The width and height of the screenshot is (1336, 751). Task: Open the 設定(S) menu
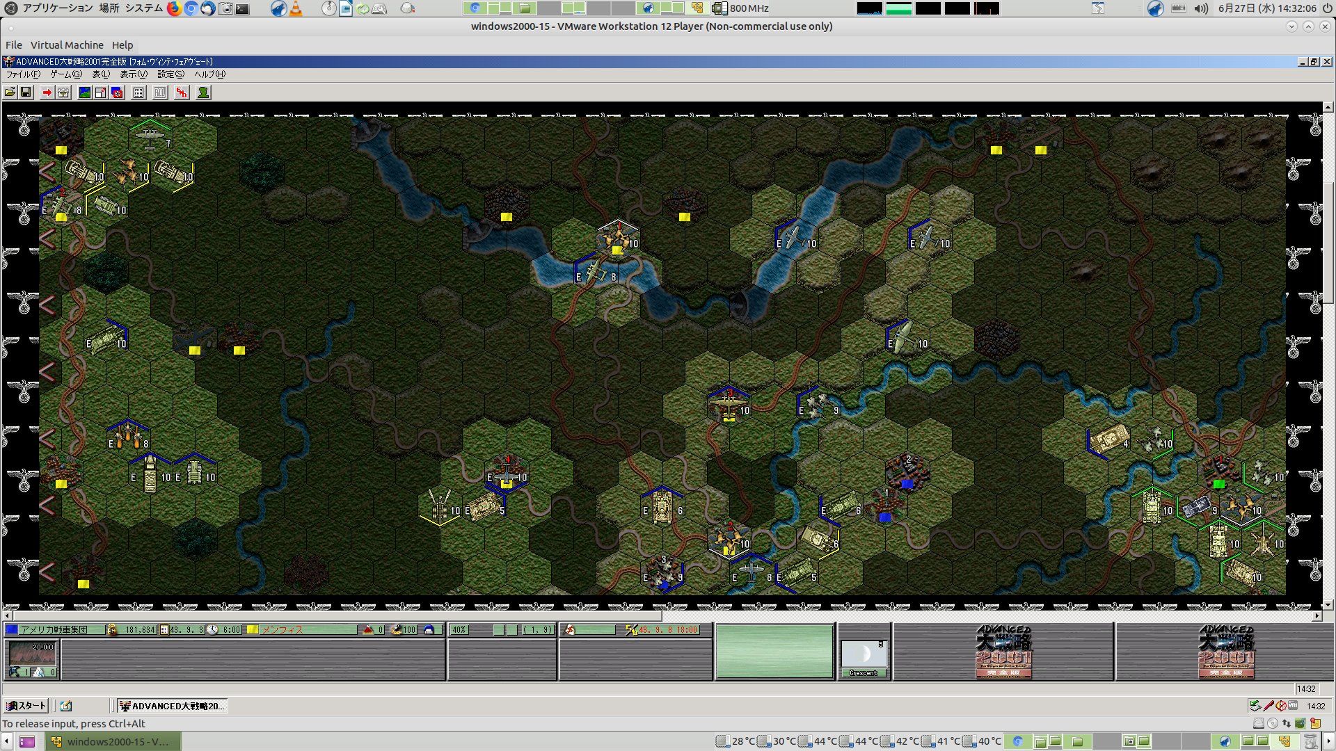pyautogui.click(x=170, y=74)
